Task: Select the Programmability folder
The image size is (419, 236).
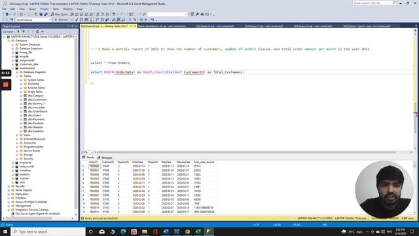Action: coord(33,147)
